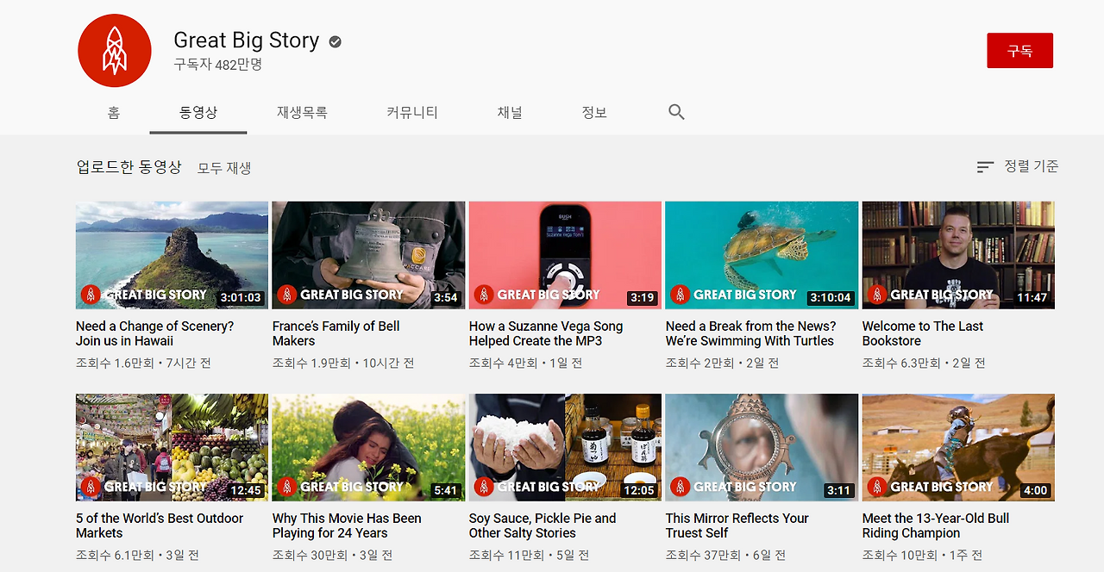Viewport: 1104px width, 572px height.
Task: Click the 3:10:04 duration badge
Action: (831, 298)
